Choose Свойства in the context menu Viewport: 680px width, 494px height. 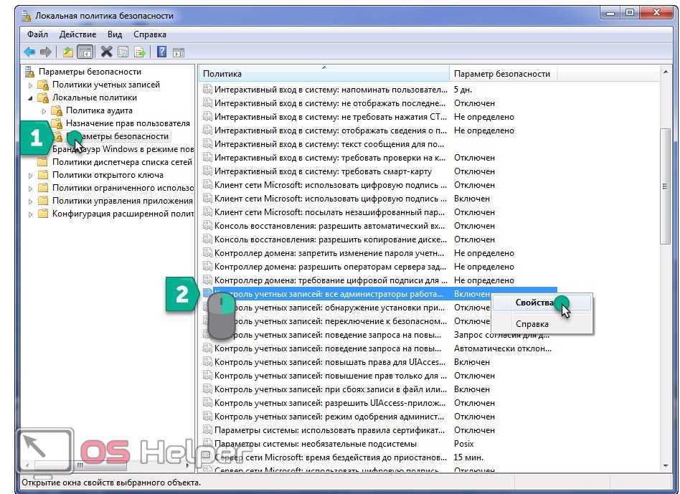(x=534, y=303)
